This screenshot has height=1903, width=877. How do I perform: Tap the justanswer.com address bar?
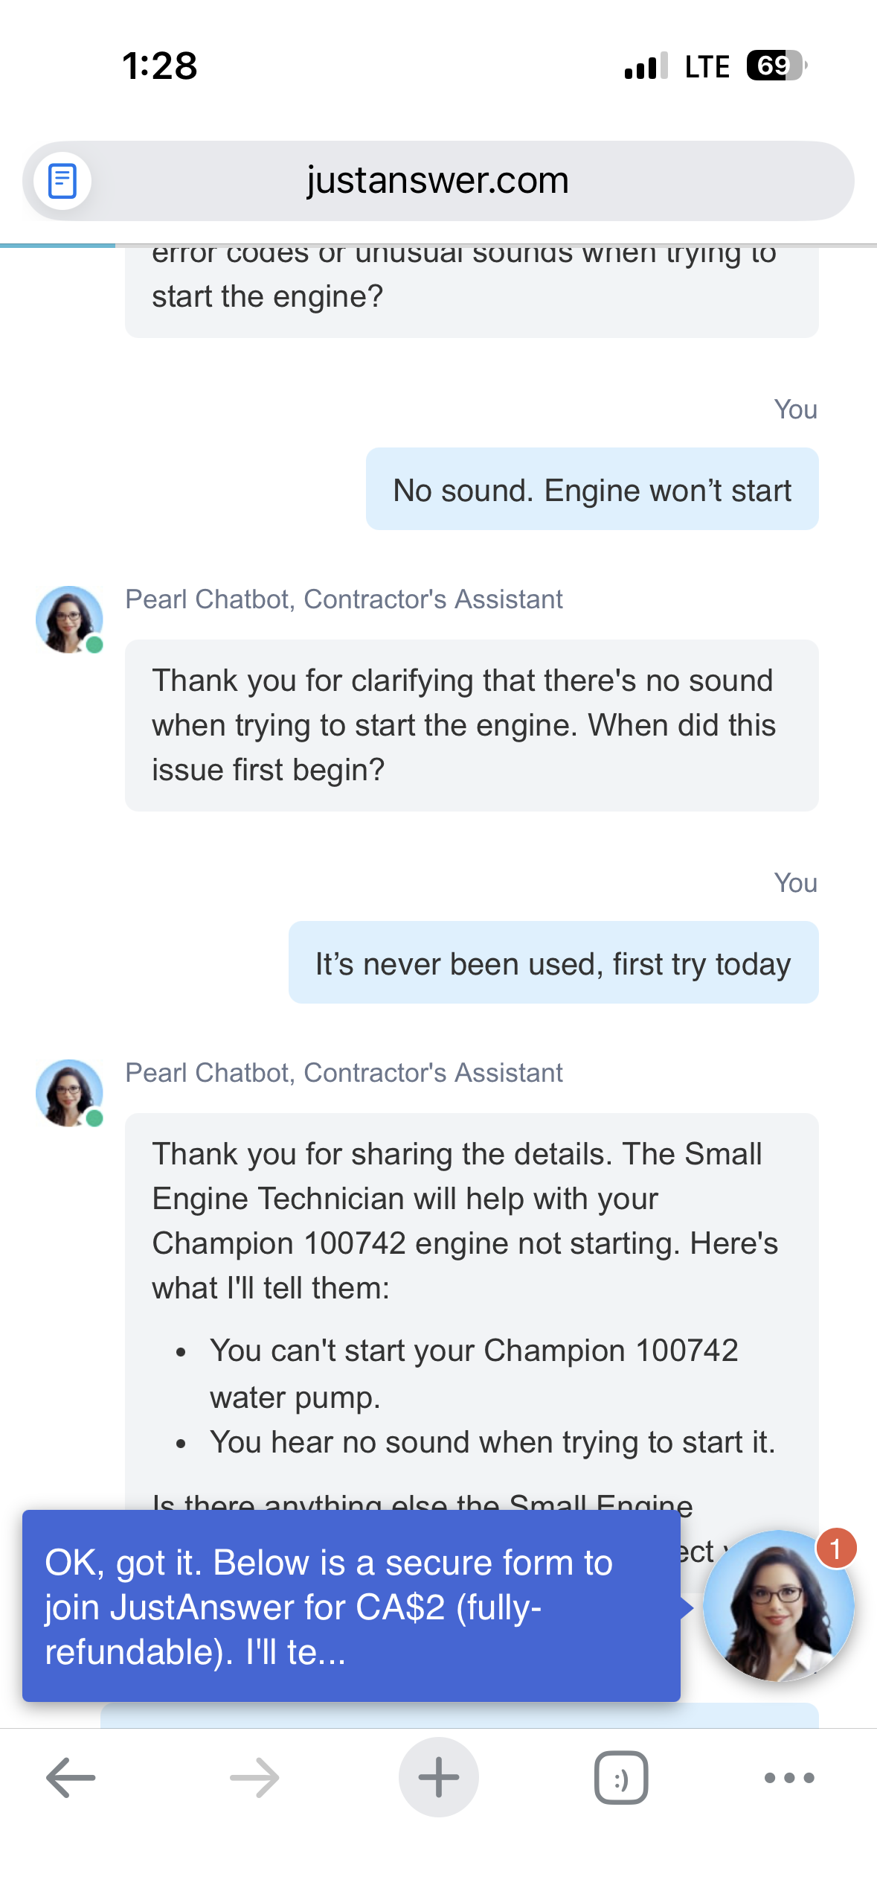point(437,181)
